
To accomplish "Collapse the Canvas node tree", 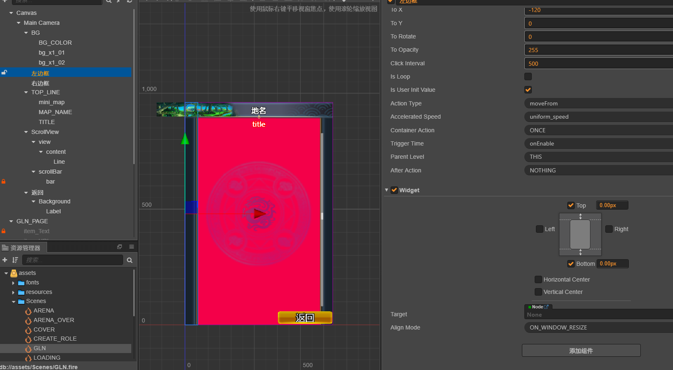I will (11, 13).
